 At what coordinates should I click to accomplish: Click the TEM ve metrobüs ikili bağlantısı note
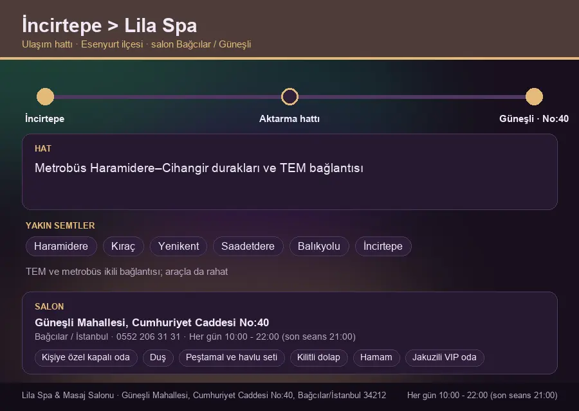[x=127, y=272]
